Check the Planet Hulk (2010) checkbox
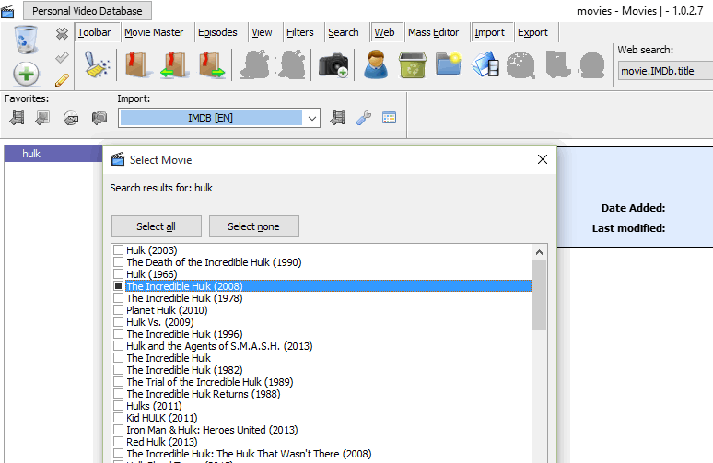 click(x=119, y=310)
